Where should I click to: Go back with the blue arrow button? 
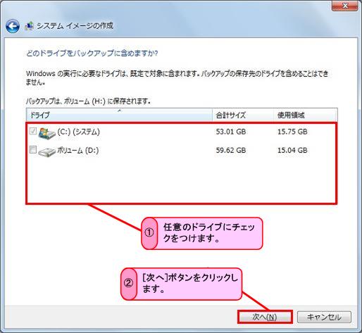point(13,26)
